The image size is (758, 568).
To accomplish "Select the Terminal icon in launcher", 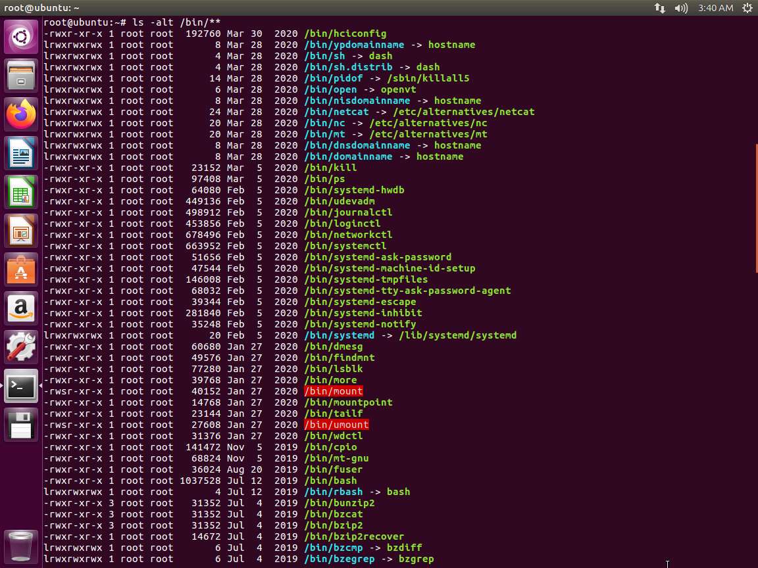I will click(21, 387).
